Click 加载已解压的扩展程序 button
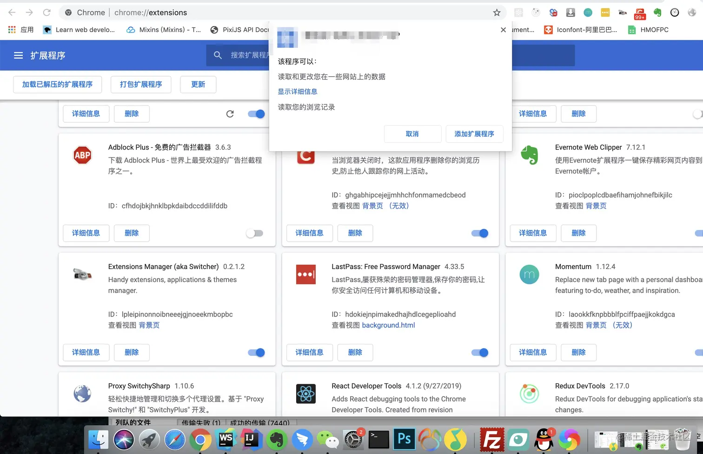Screen dimensions: 703x454 pyautogui.click(x=57, y=85)
